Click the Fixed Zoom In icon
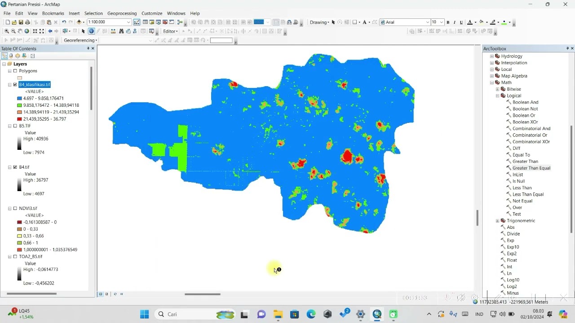This screenshot has width=575, height=323. tap(35, 31)
